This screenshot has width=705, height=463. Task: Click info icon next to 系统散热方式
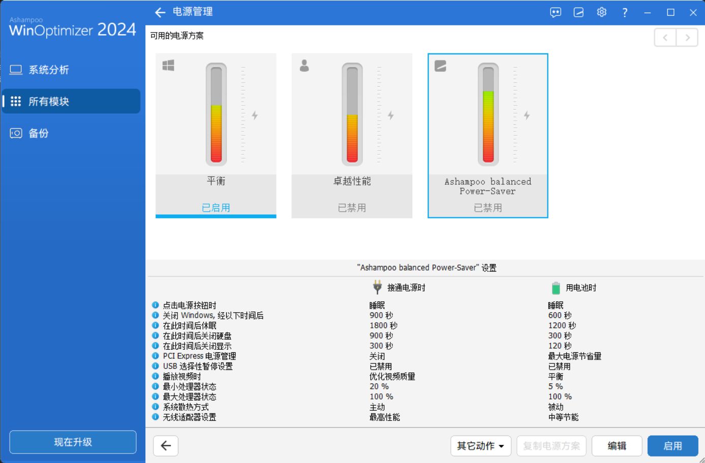[156, 407]
